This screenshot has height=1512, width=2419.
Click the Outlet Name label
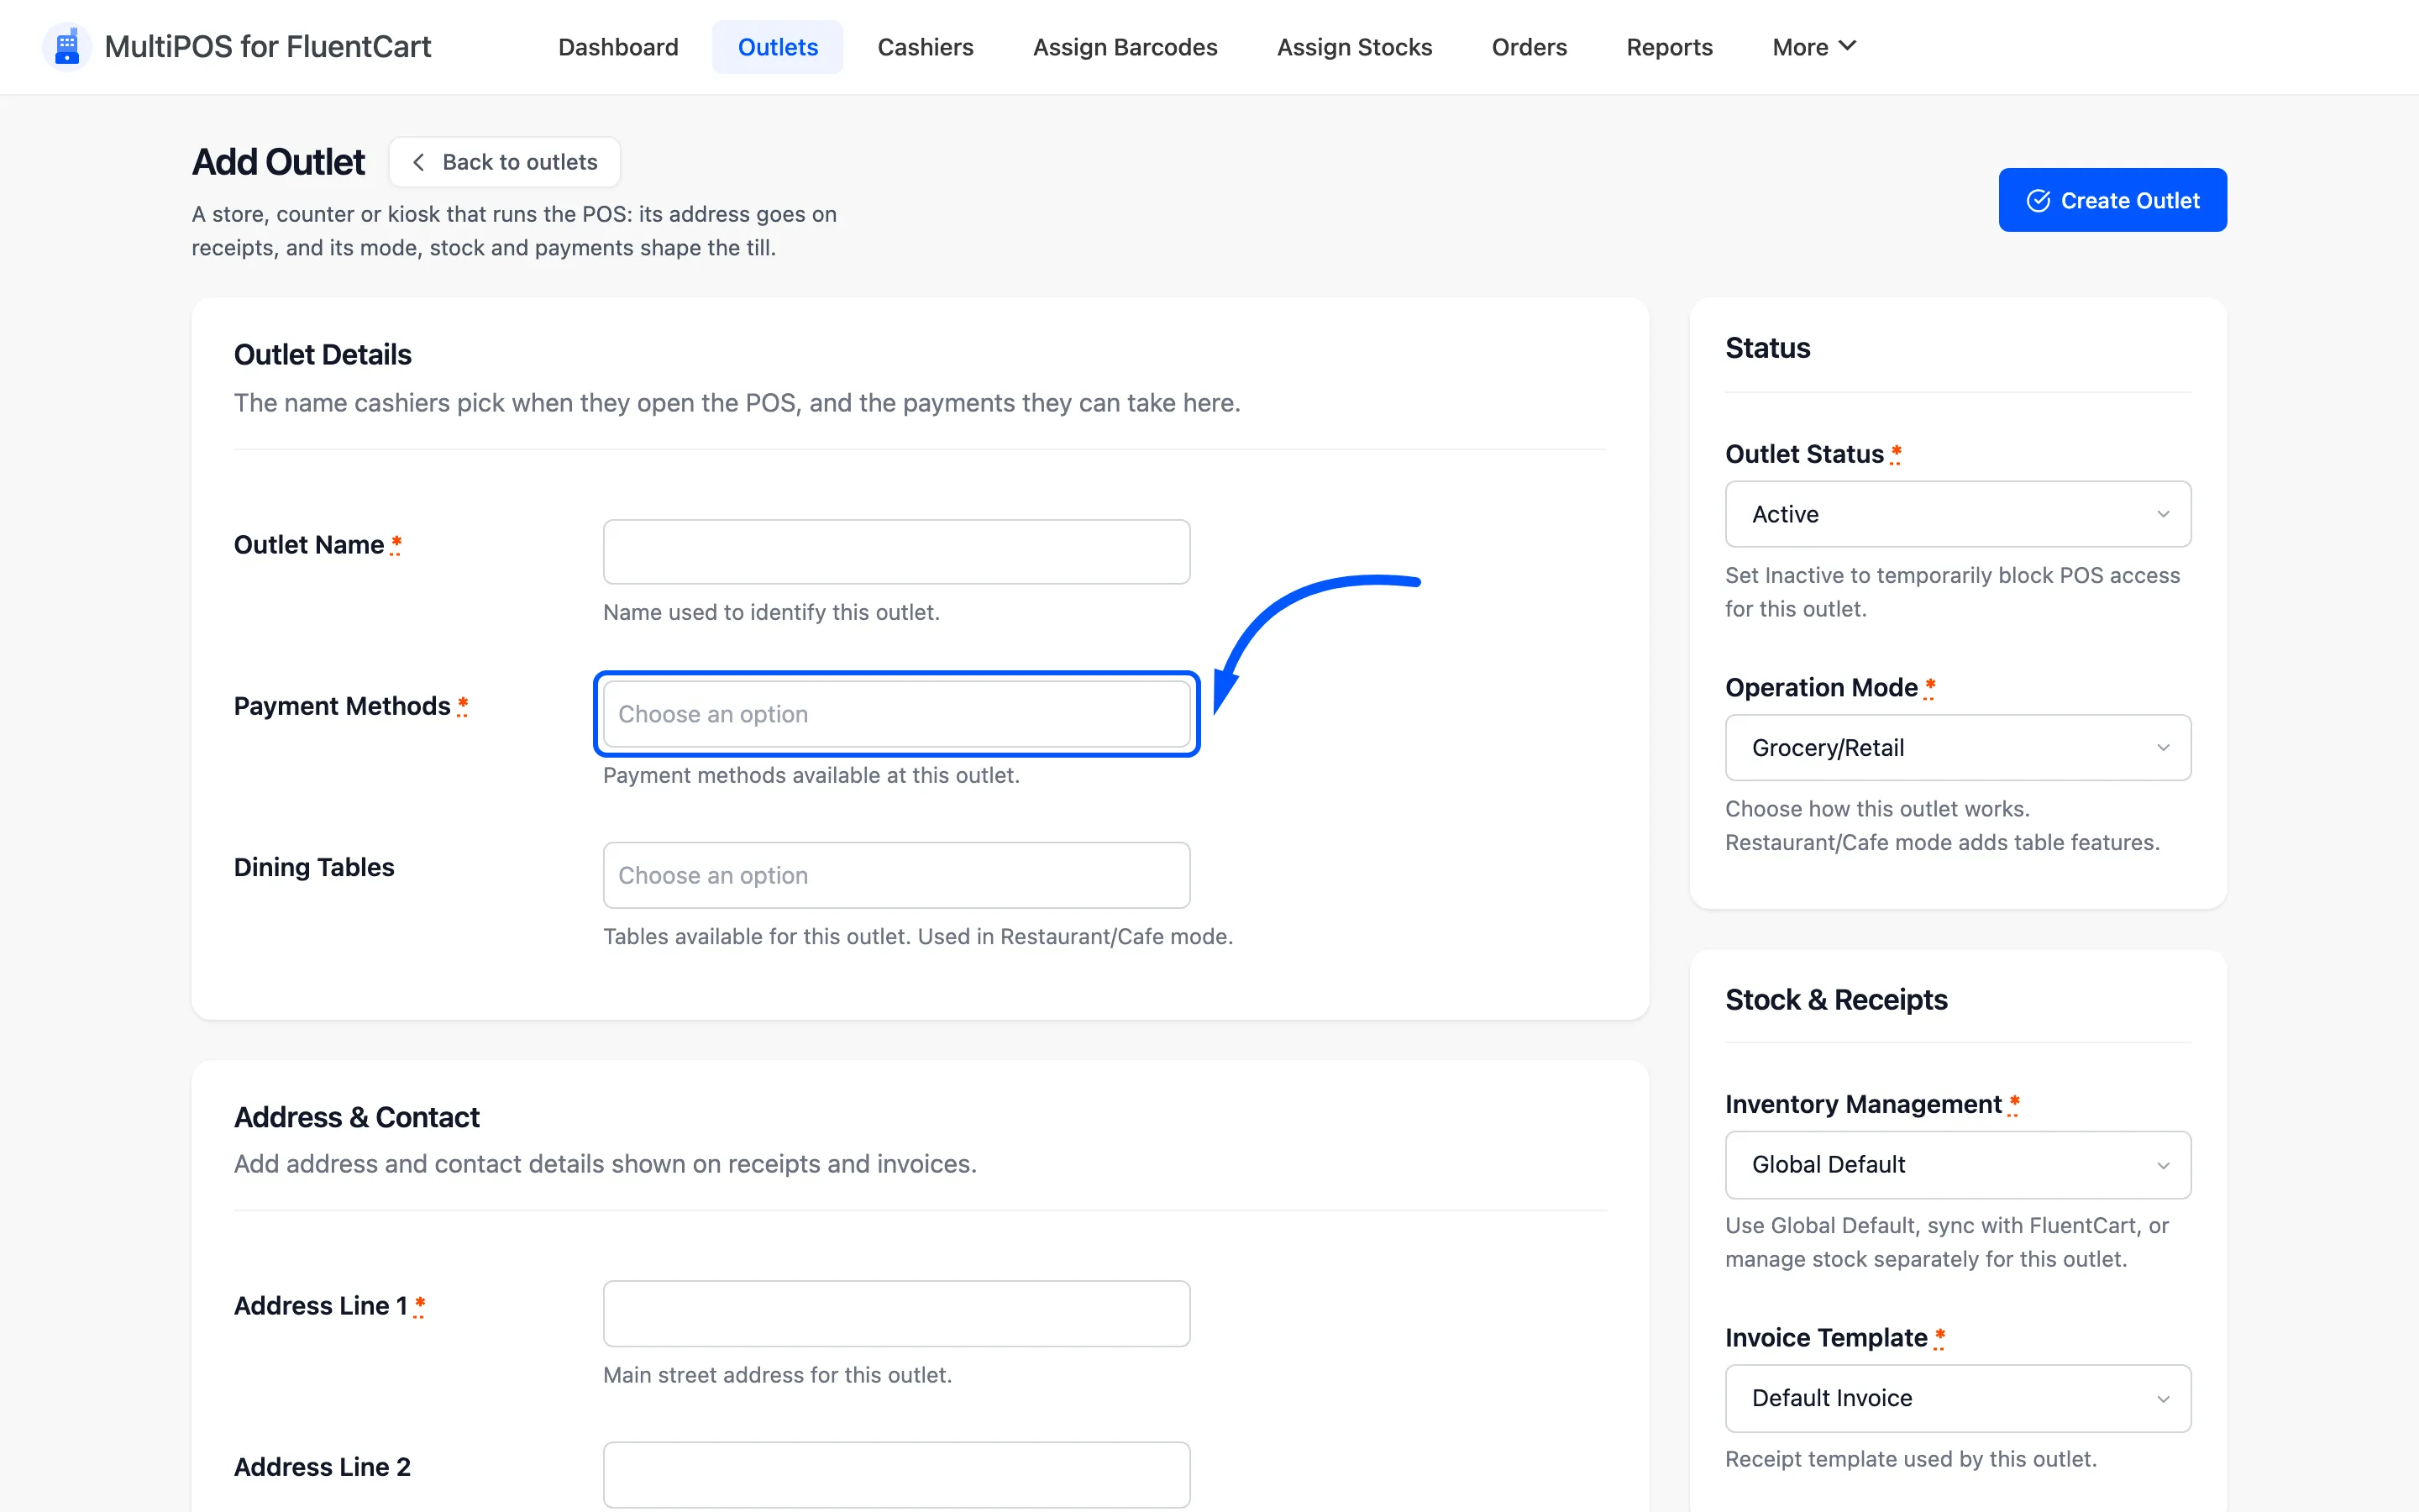(x=309, y=545)
